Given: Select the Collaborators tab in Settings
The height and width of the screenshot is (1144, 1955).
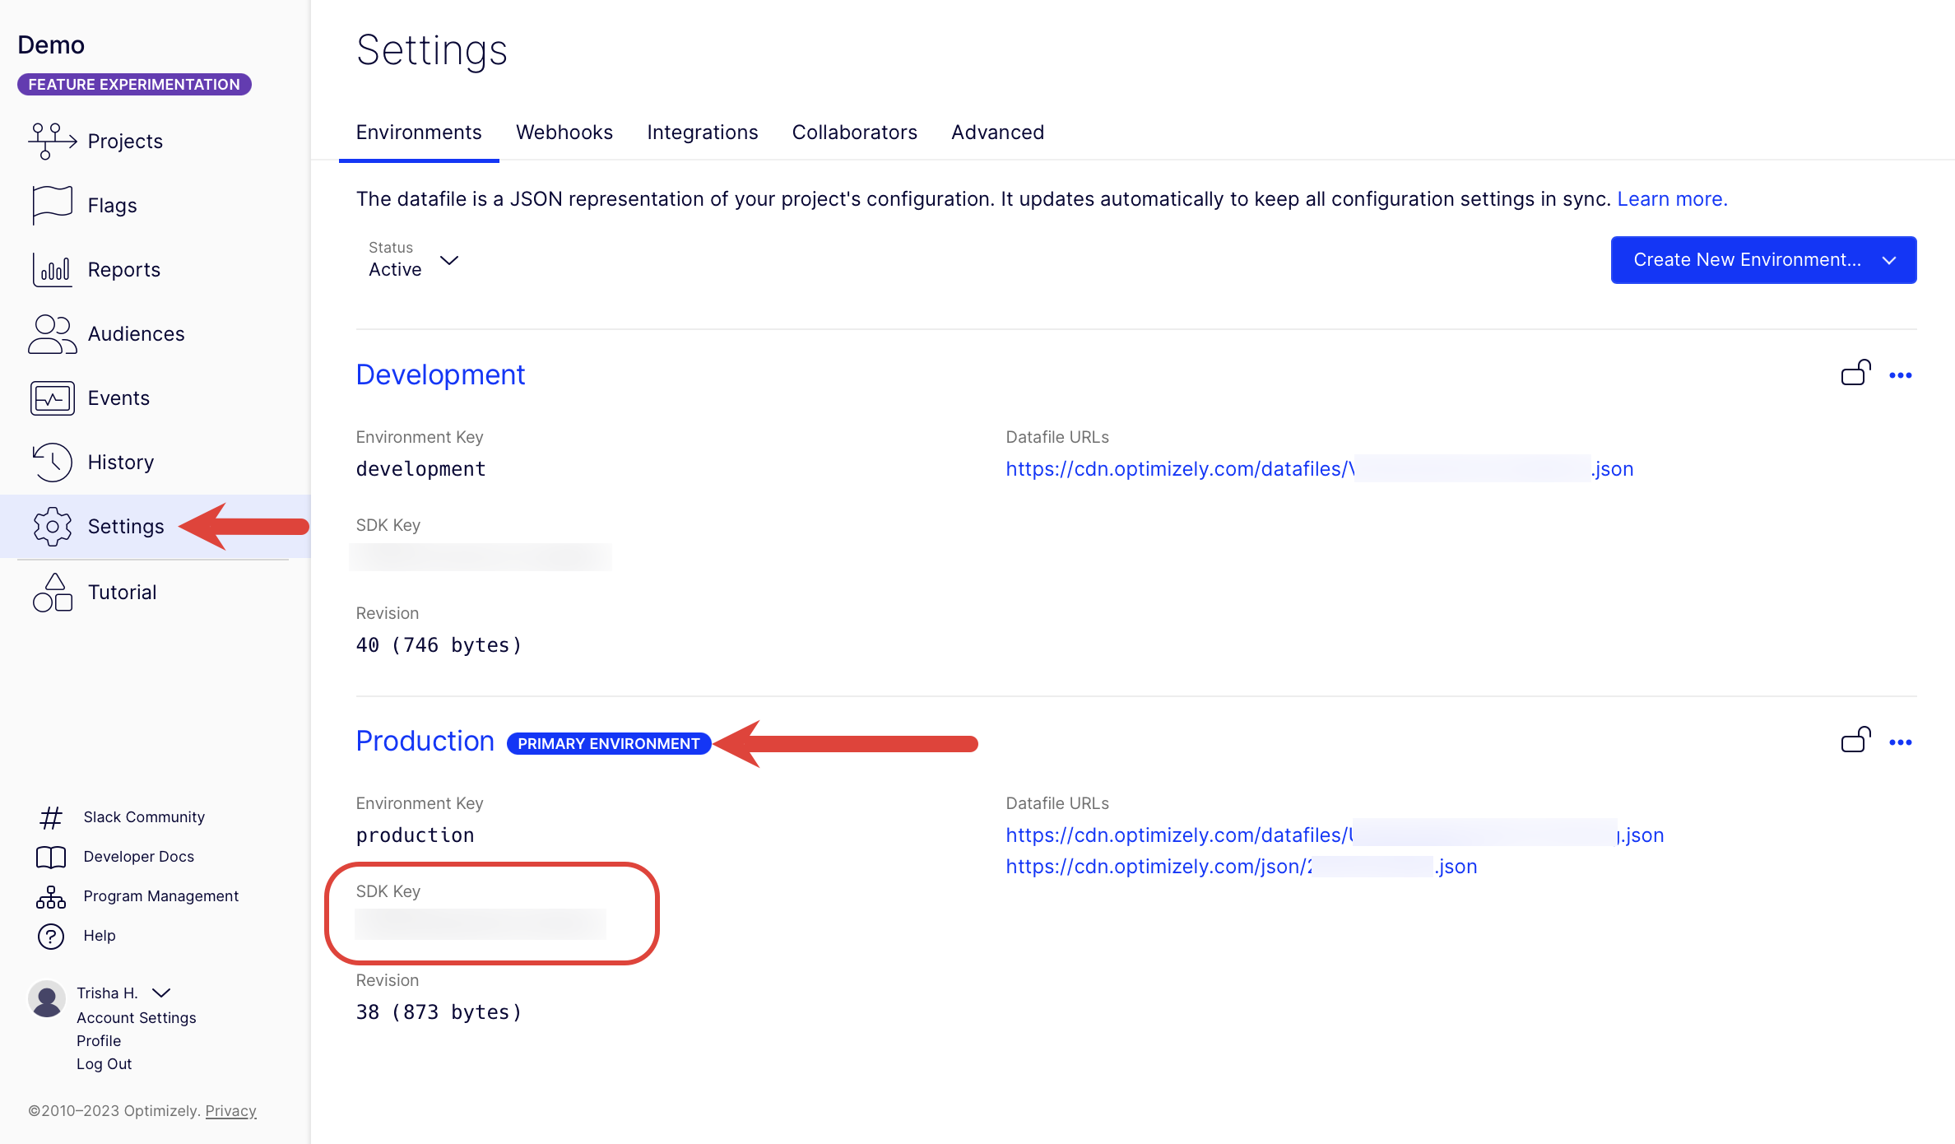Looking at the screenshot, I should [855, 133].
